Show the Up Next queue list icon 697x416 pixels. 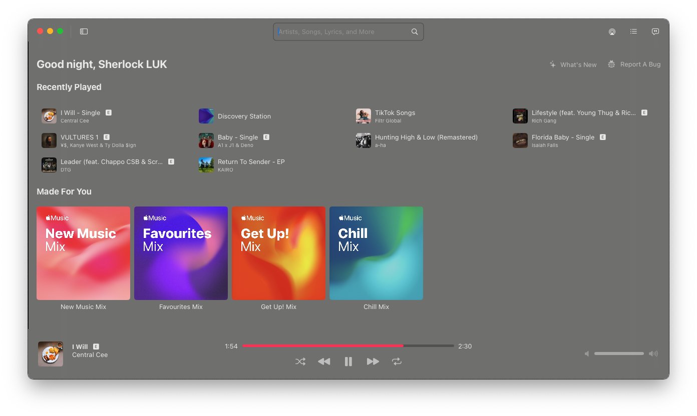click(x=633, y=31)
